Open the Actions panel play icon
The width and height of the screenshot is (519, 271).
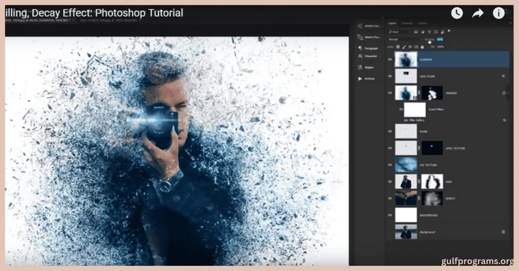pyautogui.click(x=360, y=79)
